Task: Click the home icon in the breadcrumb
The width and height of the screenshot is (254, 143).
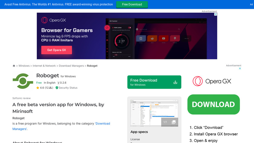Action: 14,66
